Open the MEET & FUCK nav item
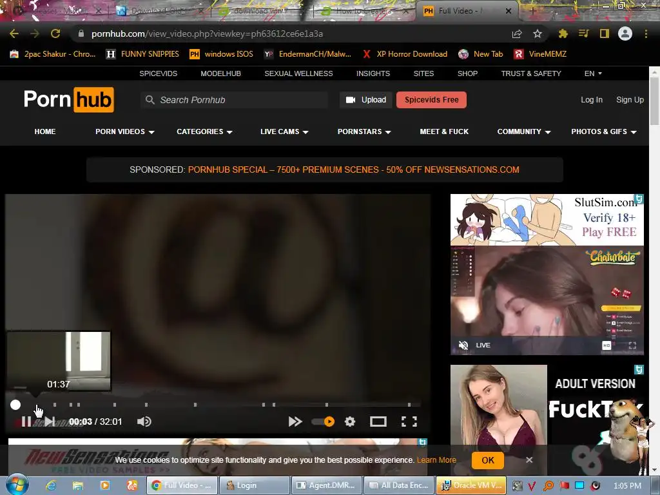The image size is (660, 495). pyautogui.click(x=444, y=131)
